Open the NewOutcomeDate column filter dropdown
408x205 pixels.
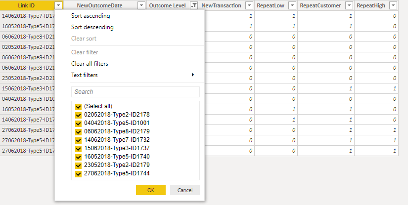(141, 5)
